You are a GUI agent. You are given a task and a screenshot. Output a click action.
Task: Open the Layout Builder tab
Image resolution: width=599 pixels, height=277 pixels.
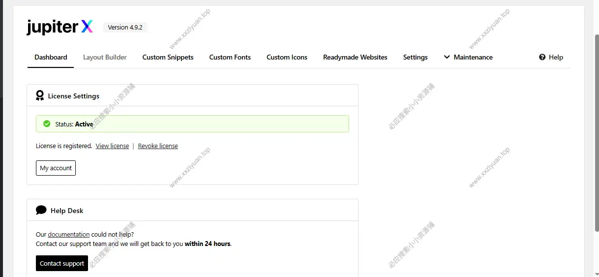(105, 58)
